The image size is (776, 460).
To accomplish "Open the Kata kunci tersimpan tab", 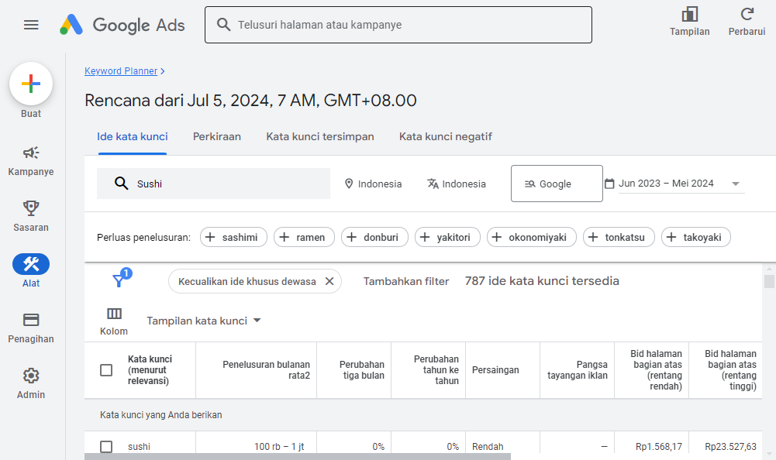I will [319, 136].
